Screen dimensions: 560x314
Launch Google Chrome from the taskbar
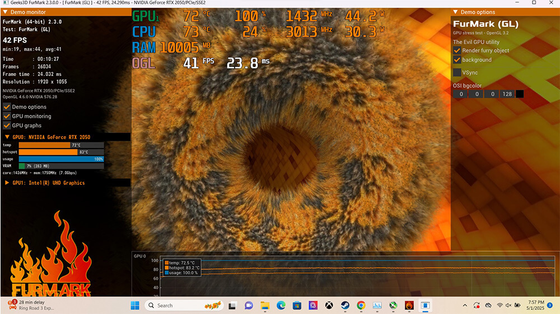pyautogui.click(x=361, y=306)
